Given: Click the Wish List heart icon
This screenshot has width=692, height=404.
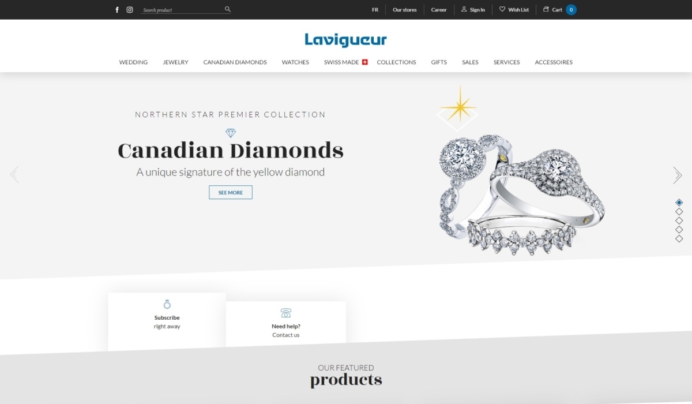Looking at the screenshot, I should 502,9.
